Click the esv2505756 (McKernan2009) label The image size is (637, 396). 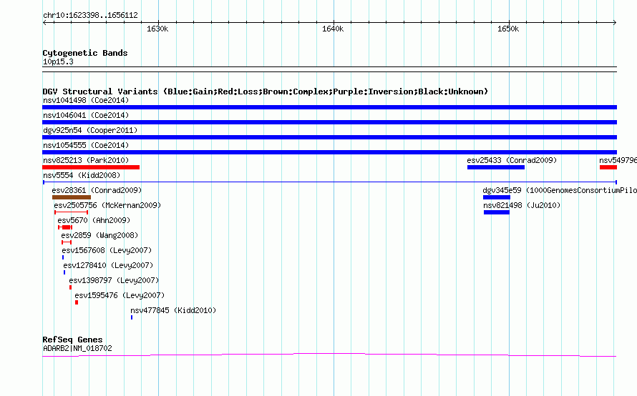(x=107, y=205)
